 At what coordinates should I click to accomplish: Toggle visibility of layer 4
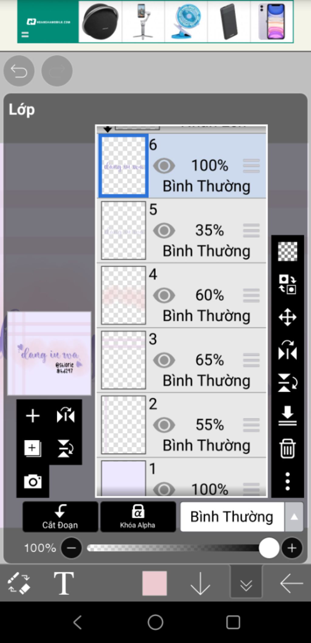pos(164,295)
